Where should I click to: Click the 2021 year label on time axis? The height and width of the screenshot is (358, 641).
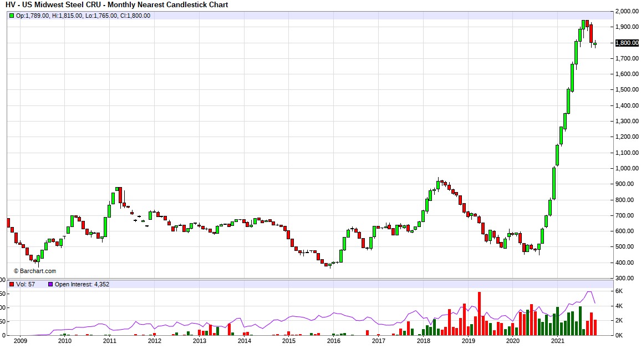(x=558, y=341)
